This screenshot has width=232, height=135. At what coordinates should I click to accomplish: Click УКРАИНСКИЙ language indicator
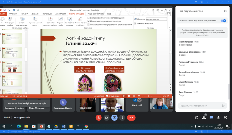(22, 96)
